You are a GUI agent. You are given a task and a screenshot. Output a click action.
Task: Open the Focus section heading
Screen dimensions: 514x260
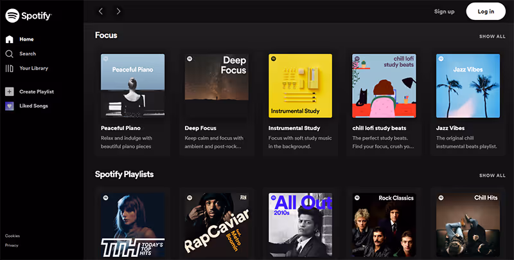tap(106, 35)
